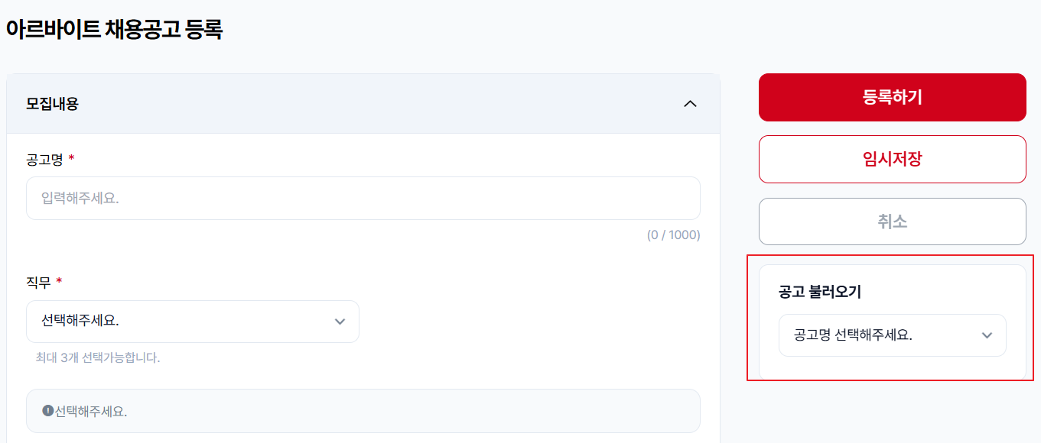Viewport: 1041px width, 443px height.
Task: Click the 최대 3개 선택가능합니다 hint text
Action: coord(98,357)
